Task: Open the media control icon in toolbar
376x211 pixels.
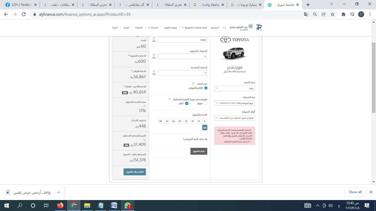Action: coord(352,14)
